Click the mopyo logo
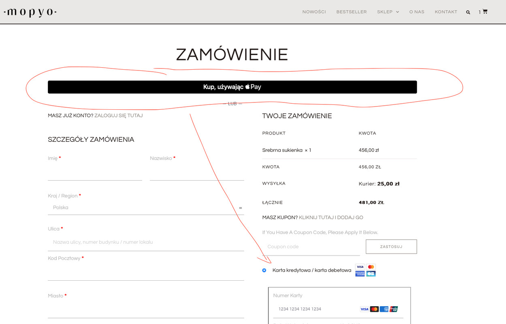506x324 pixels. coord(30,12)
